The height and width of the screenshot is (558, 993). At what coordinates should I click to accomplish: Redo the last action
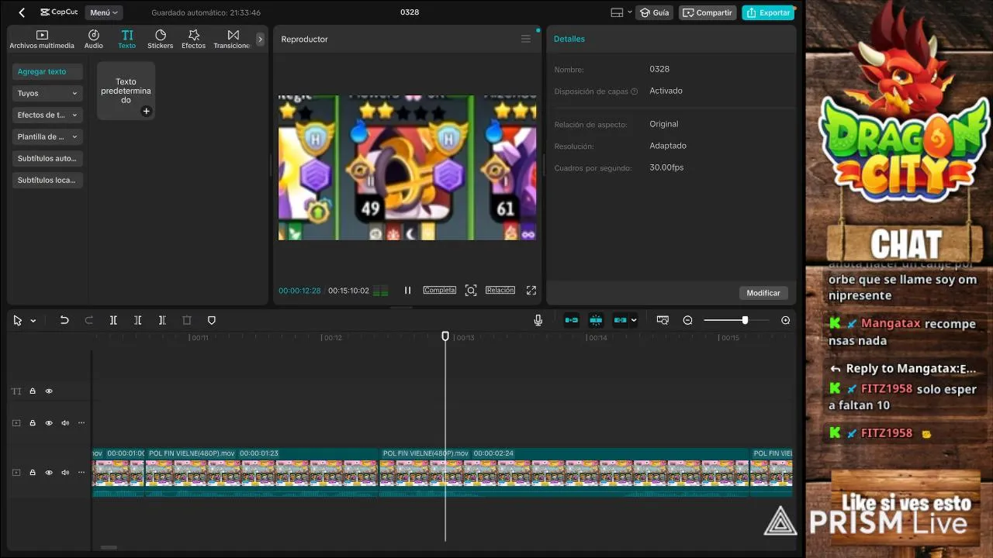click(x=88, y=320)
